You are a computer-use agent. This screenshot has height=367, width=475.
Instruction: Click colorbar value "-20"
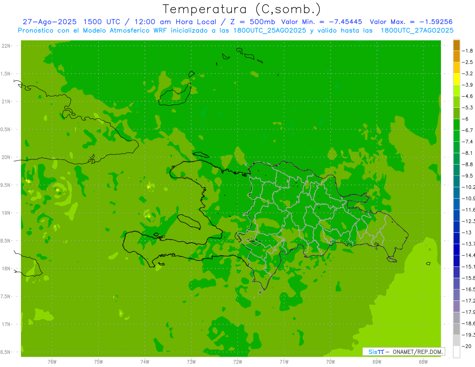point(466,346)
